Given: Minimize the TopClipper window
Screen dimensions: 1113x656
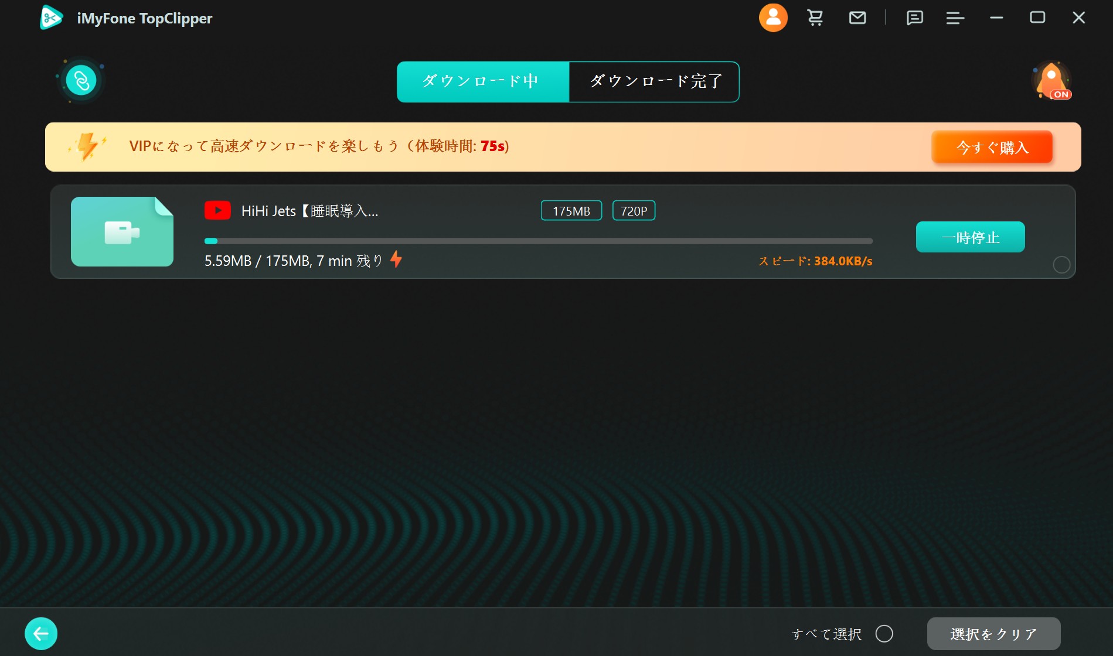Looking at the screenshot, I should pyautogui.click(x=996, y=18).
